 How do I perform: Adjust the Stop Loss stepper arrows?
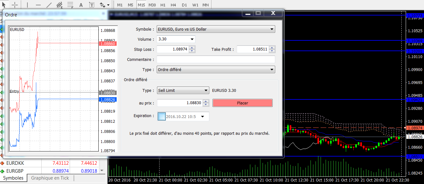click(x=192, y=49)
